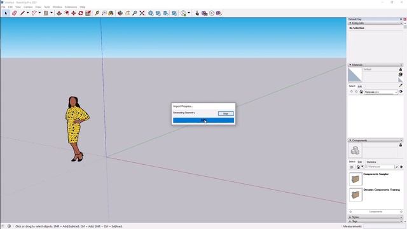The height and width of the screenshot is (229, 407).
Task: Activate the Rotate tool
Action: pos(81,13)
